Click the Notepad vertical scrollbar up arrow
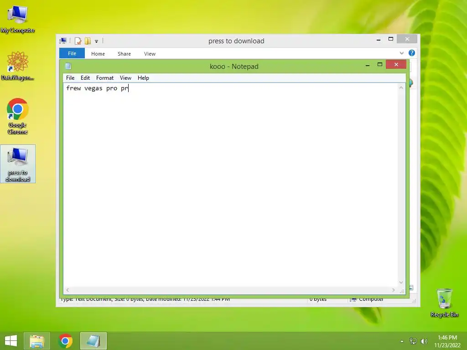 click(x=401, y=87)
